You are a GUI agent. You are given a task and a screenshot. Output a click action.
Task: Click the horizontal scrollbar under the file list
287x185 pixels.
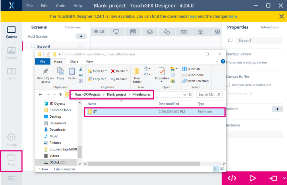pos(144,163)
